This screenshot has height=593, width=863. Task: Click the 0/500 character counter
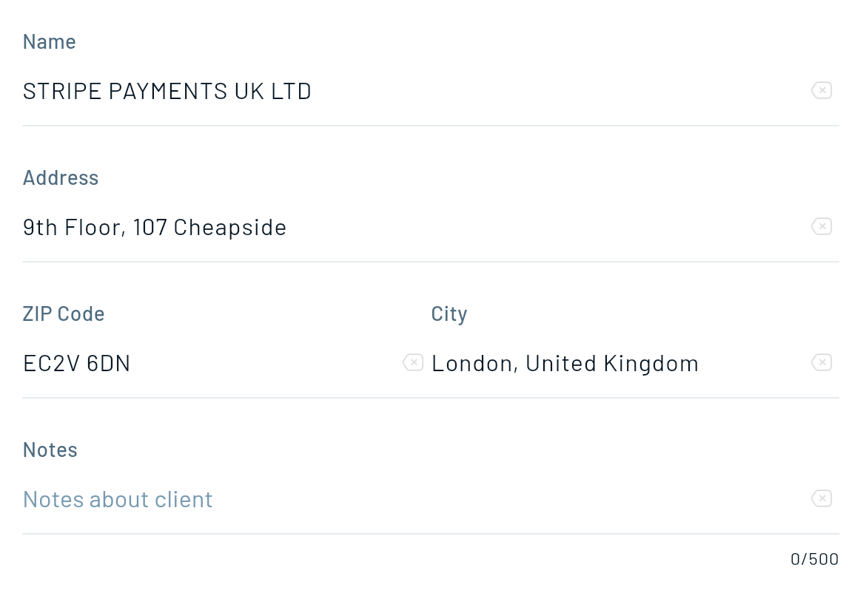click(814, 559)
